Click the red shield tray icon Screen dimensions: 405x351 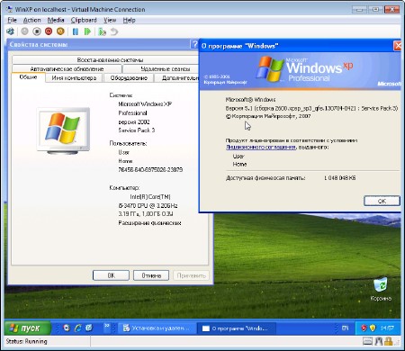364,328
